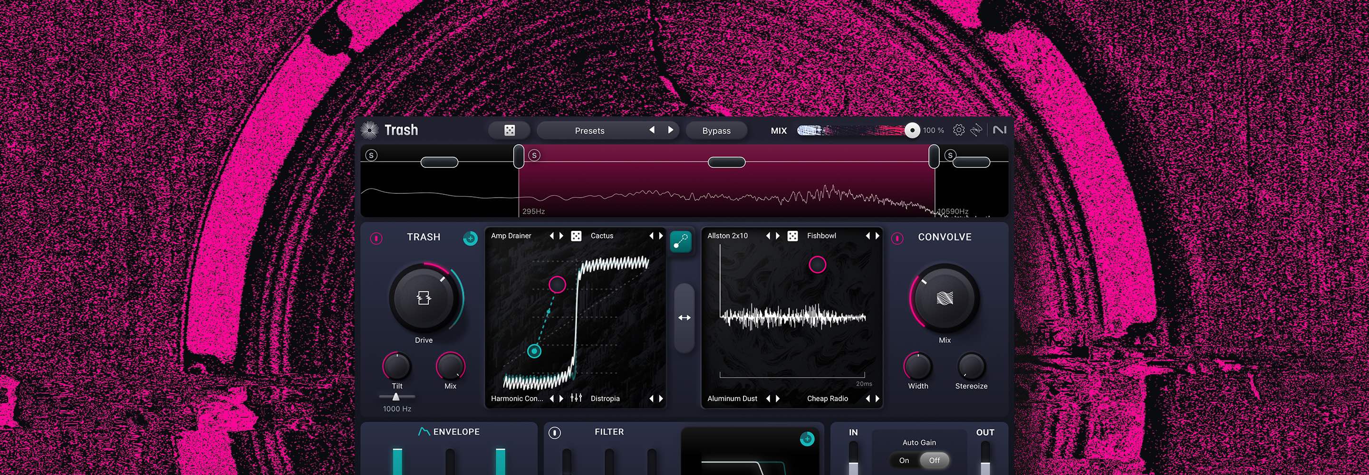Image resolution: width=1369 pixels, height=475 pixels.
Task: Click the Amp Drainer label
Action: [511, 236]
